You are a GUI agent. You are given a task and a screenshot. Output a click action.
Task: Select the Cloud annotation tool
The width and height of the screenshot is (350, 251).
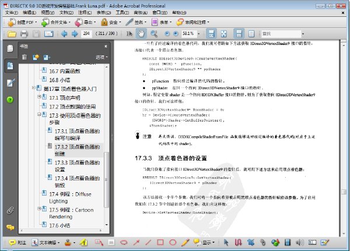[124, 242]
